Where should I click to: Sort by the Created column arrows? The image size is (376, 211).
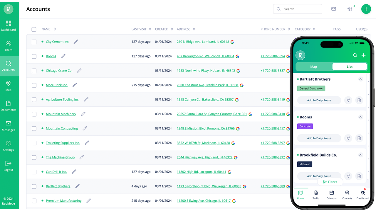(172, 29)
